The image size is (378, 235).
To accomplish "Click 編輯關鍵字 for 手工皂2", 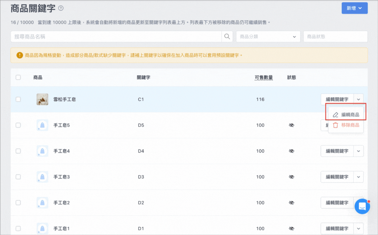I will pyautogui.click(x=337, y=203).
